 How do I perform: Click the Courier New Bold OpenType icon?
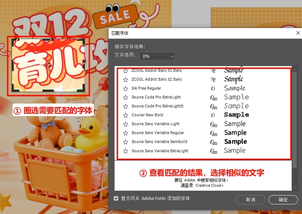pyautogui.click(x=213, y=115)
